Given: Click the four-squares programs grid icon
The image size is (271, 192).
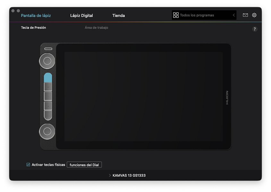Looking at the screenshot, I should tap(176, 15).
